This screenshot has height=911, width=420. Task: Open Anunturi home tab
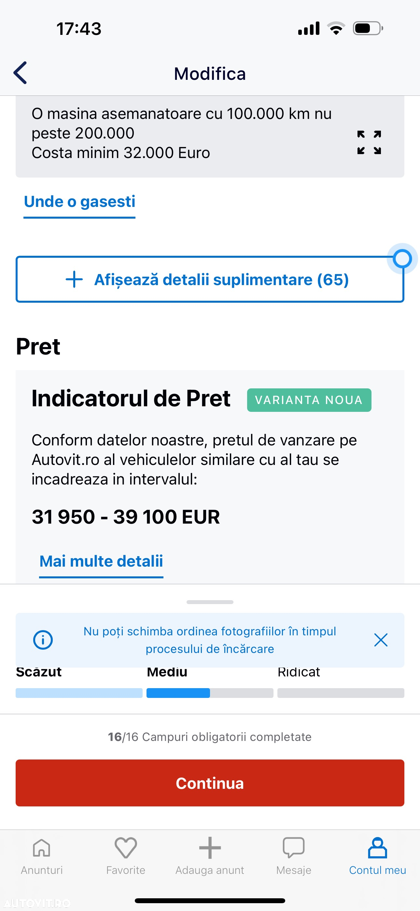[x=42, y=856]
